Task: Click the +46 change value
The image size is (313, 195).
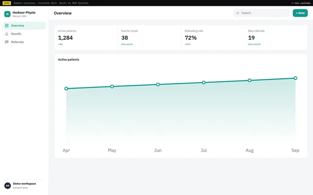Action: point(60,44)
